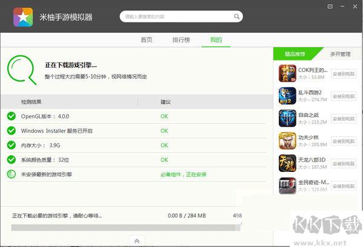The width and height of the screenshot is (363, 247).
Task: Click the 功夫少林 game title
Action: click(x=309, y=137)
